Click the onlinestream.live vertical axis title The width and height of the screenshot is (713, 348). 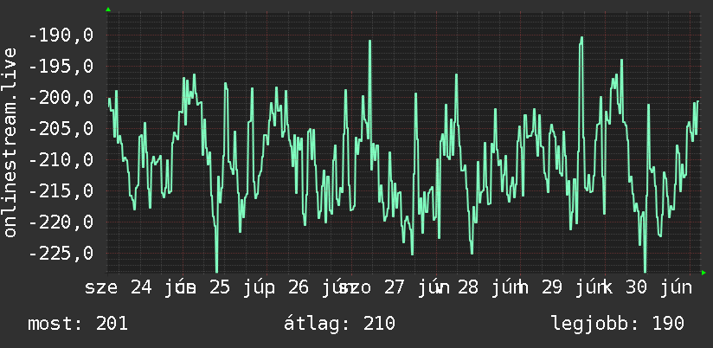pyautogui.click(x=10, y=142)
